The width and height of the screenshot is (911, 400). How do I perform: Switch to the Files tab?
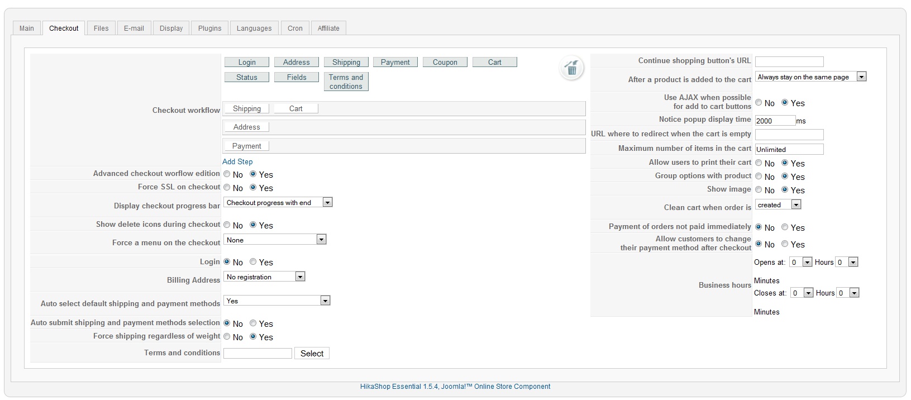pos(101,28)
